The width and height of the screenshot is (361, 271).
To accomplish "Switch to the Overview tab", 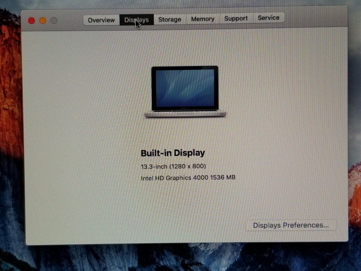I will (x=101, y=20).
